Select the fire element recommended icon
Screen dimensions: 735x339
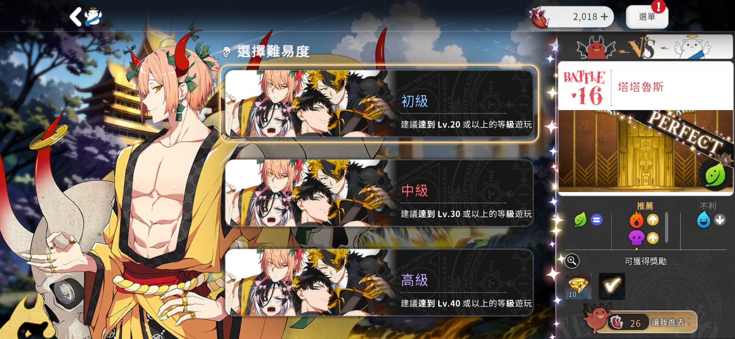tap(636, 220)
